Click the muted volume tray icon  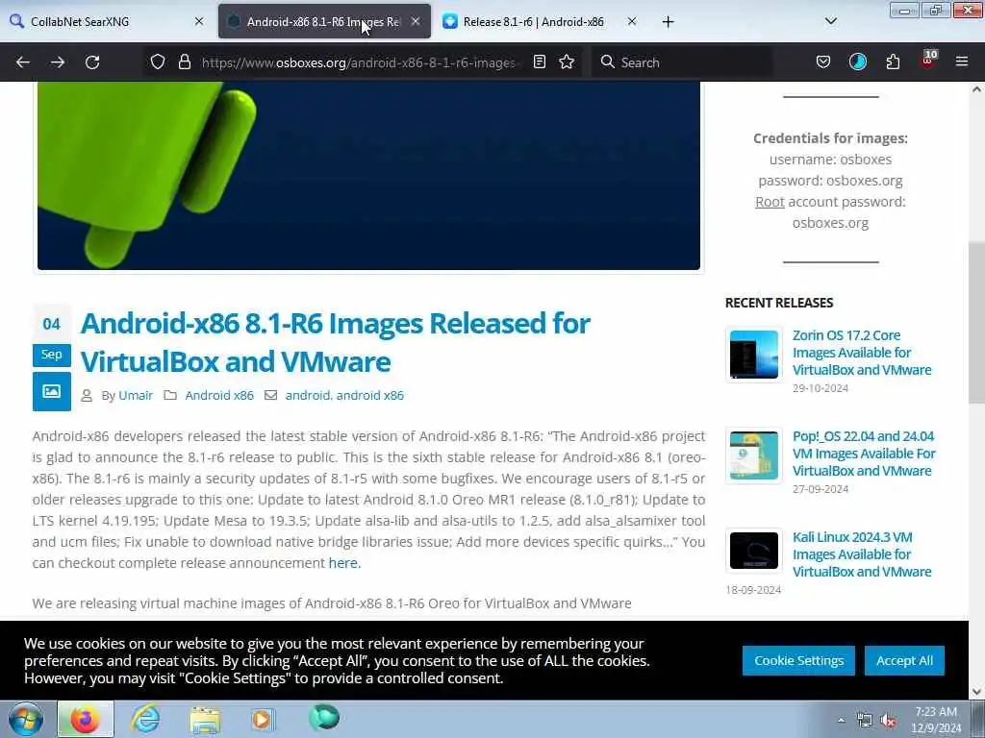pyautogui.click(x=888, y=720)
